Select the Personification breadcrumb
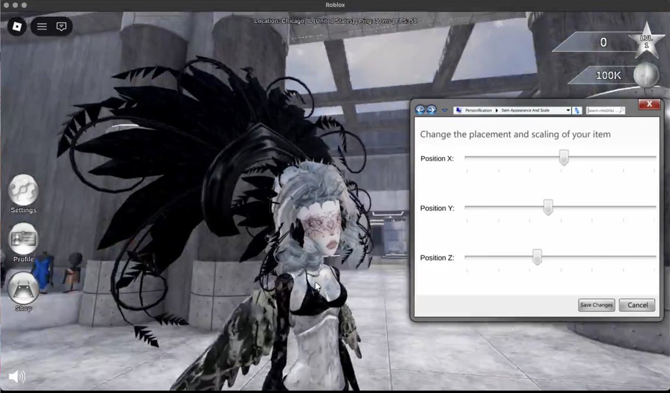670x393 pixels. coord(478,110)
